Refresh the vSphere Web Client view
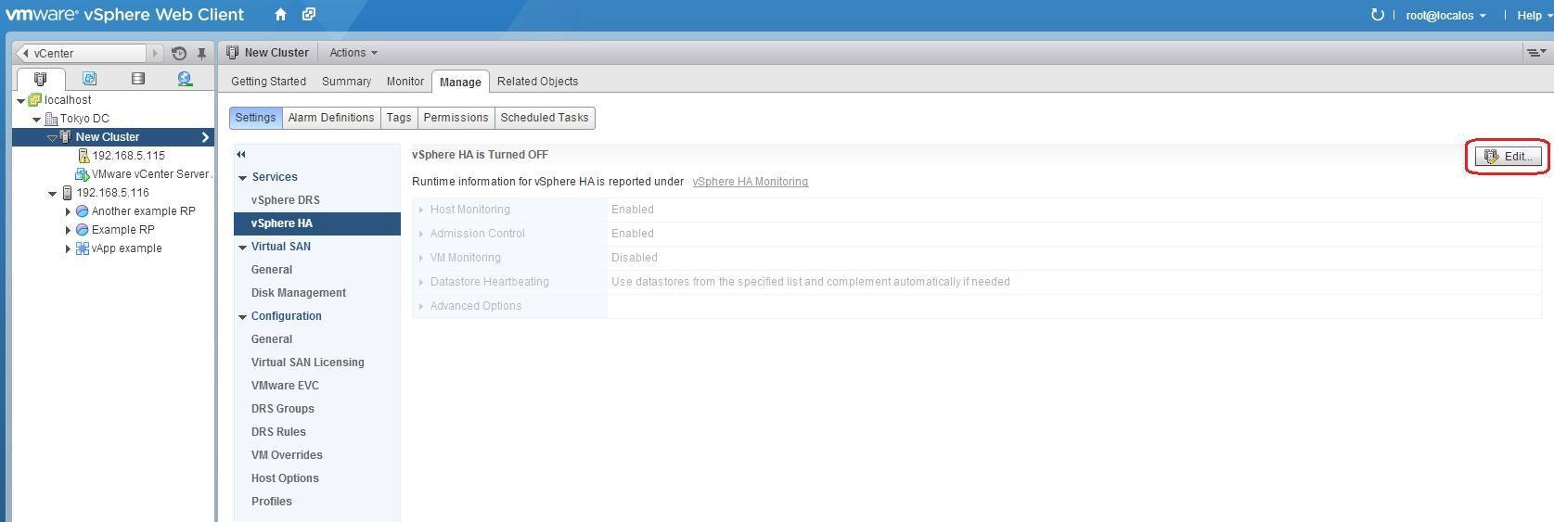This screenshot has height=522, width=1554. pyautogui.click(x=1377, y=15)
